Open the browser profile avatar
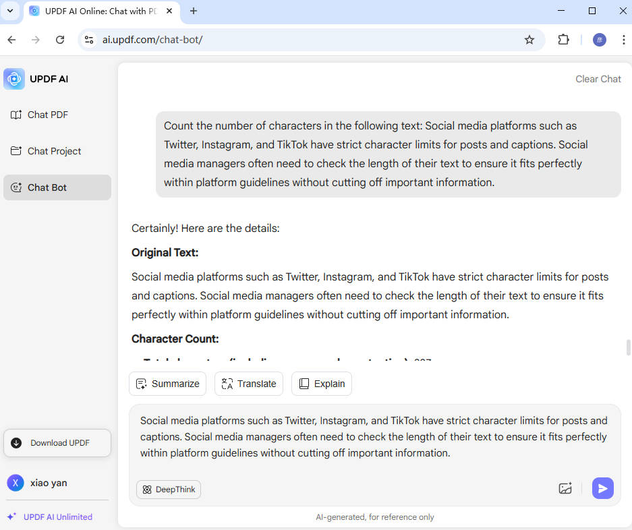The height and width of the screenshot is (530, 632). coord(600,40)
